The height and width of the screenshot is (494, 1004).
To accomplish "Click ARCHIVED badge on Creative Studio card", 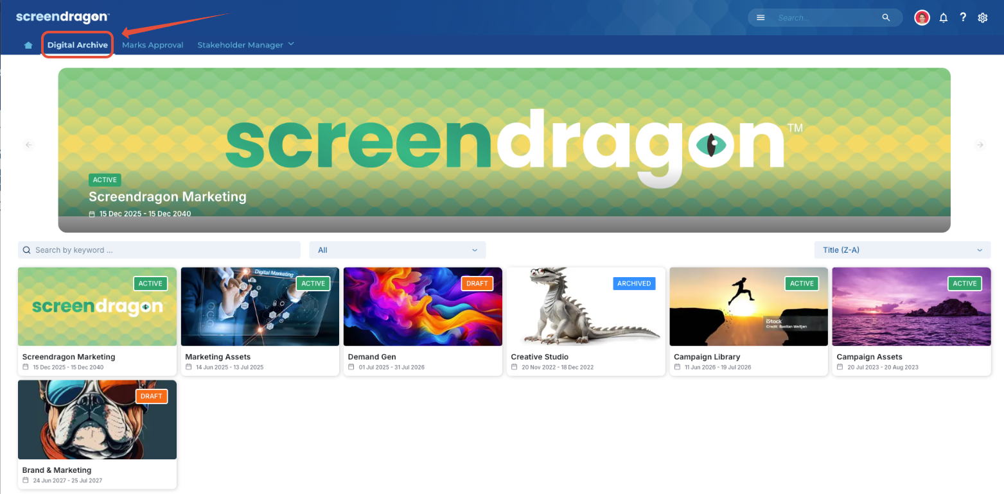I will click(634, 284).
